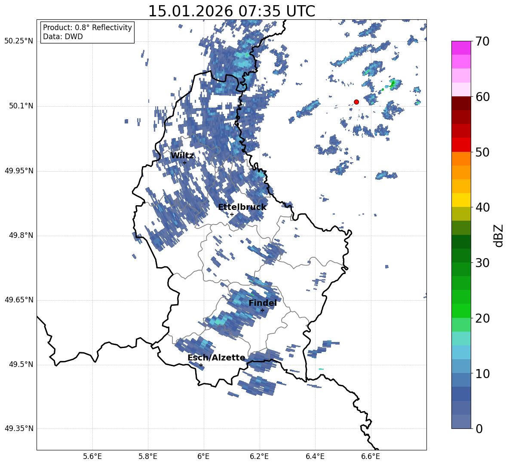This screenshot has width=509, height=465.
Task: Click the 6.2°E longitude label
Action: [x=259, y=456]
